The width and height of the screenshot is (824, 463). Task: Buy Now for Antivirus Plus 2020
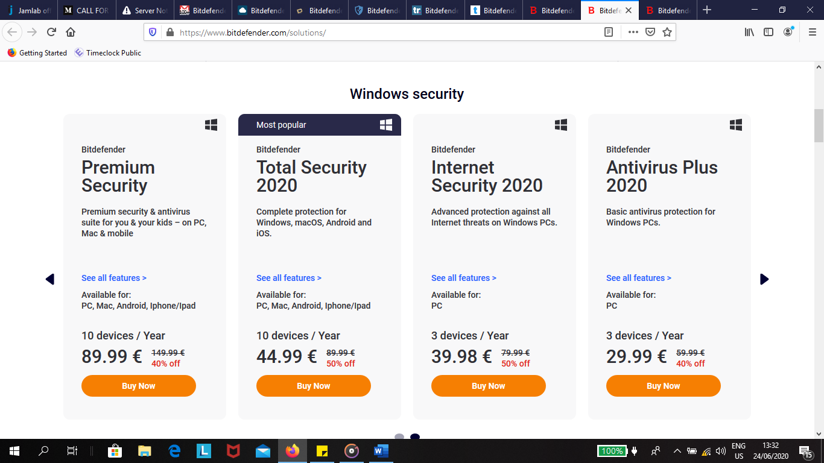(664, 386)
